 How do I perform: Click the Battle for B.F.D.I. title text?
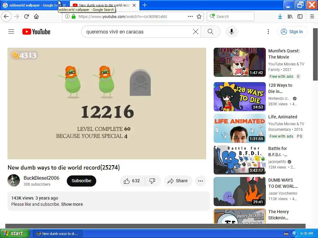[278, 151]
